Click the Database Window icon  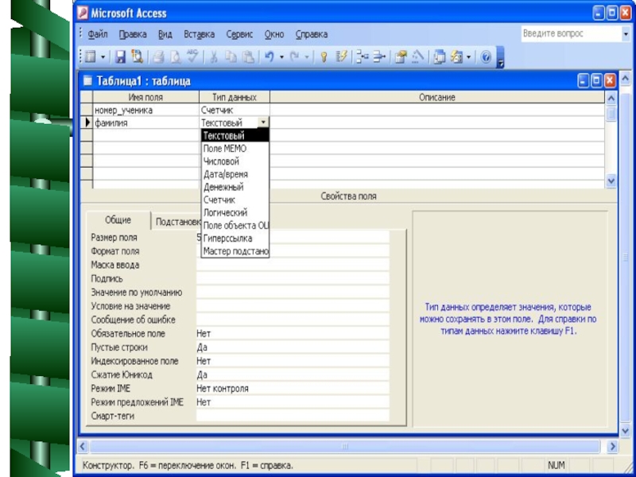point(439,56)
